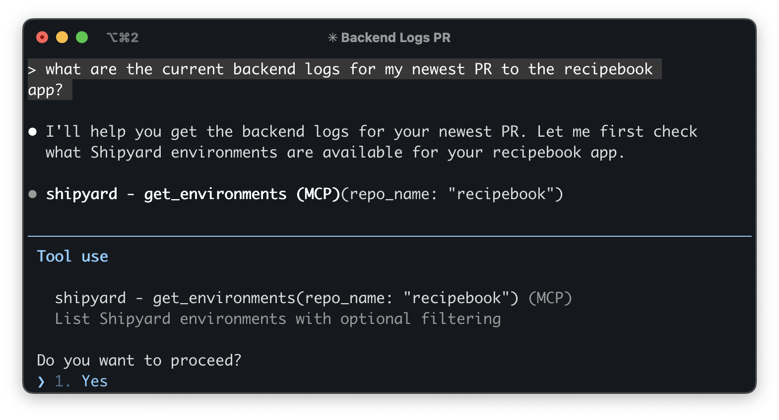Click the 'Do you want to proceed?' prompt
This screenshot has height=420, width=779.
(139, 360)
